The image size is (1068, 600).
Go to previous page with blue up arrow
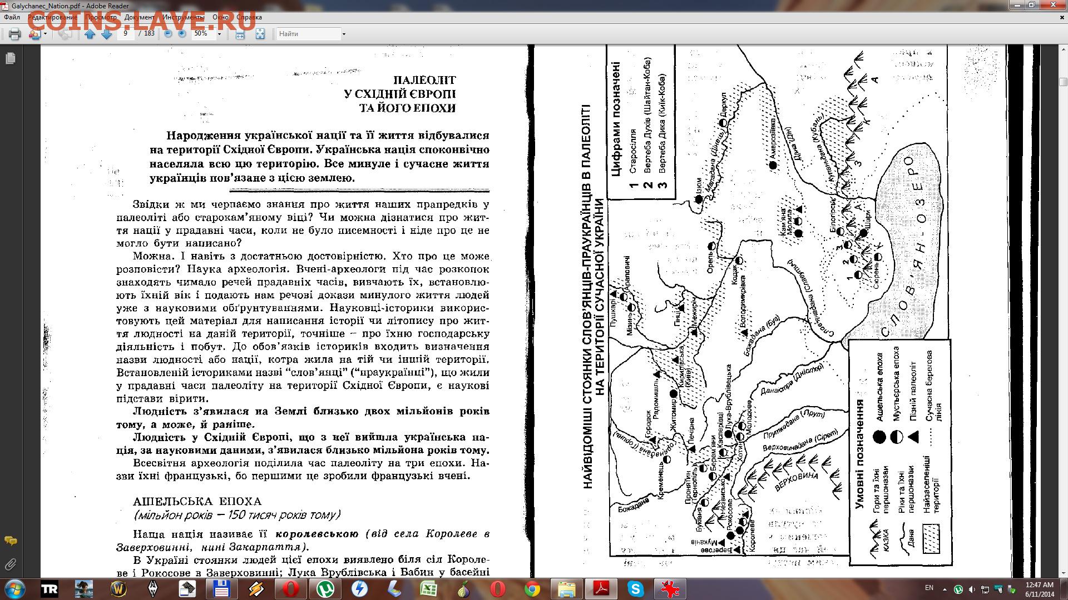tap(90, 34)
